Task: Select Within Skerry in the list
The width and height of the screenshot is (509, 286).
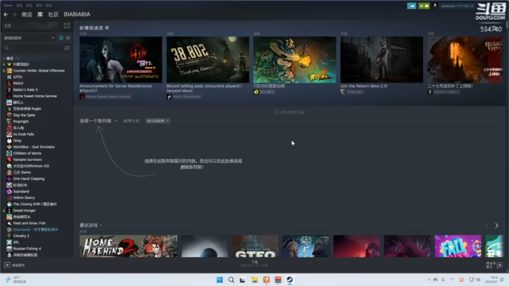Action: (x=24, y=198)
